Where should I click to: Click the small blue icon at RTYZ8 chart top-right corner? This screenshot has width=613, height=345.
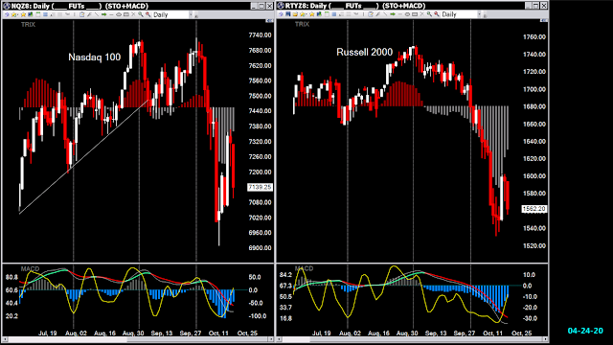(x=543, y=20)
